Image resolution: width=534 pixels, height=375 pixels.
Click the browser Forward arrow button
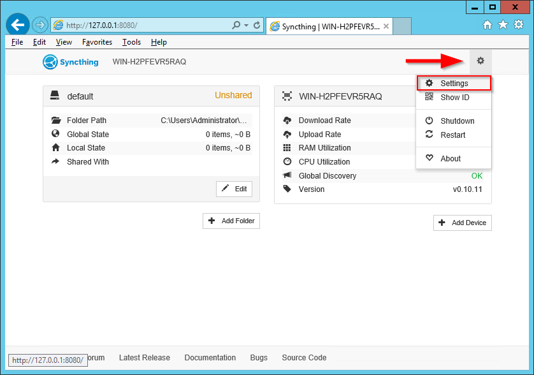(x=40, y=25)
